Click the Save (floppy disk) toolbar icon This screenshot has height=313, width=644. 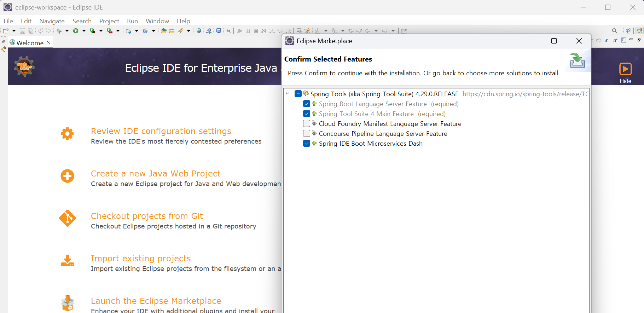point(22,31)
